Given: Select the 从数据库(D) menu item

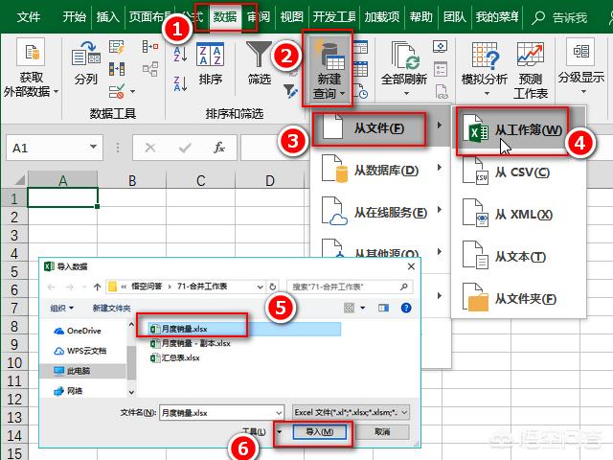Looking at the screenshot, I should pos(380,171).
